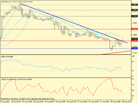Image resolution: width=138 pixels, height=103 pixels.
Task: Click the FreshForex Terminal copyright text
Action: click(28, 99)
